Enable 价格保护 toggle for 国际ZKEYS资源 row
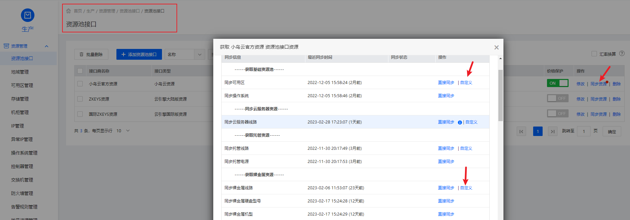630x220 pixels. point(557,113)
